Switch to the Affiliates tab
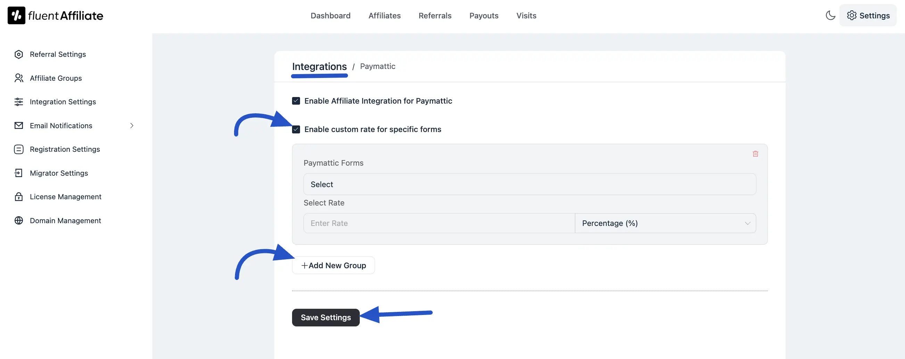 coord(384,16)
